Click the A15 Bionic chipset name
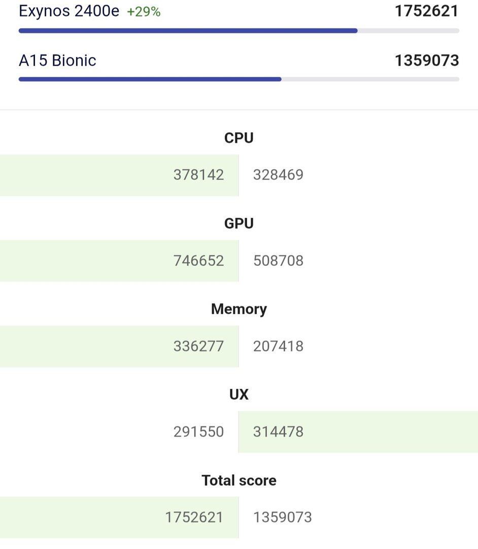The width and height of the screenshot is (478, 549). coord(57,60)
